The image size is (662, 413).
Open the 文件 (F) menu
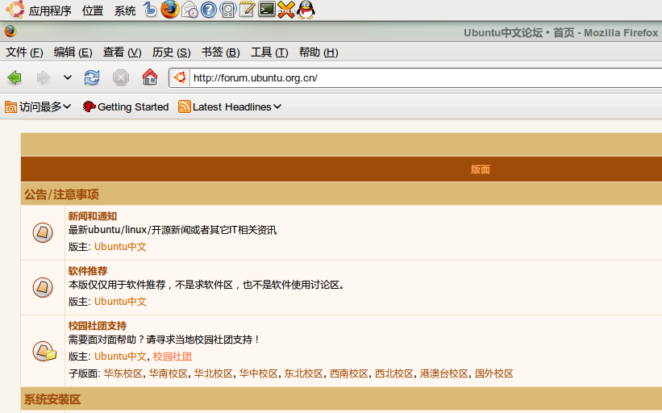[24, 52]
